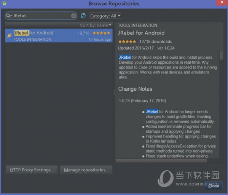This screenshot has height=195, width=228.
Task: Reload the plugin repository list
Action: [x=83, y=16]
